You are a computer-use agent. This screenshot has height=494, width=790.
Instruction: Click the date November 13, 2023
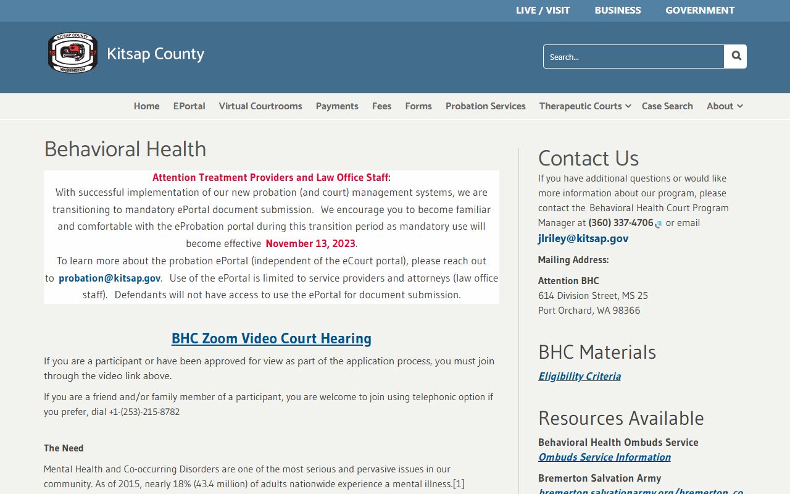coord(311,243)
